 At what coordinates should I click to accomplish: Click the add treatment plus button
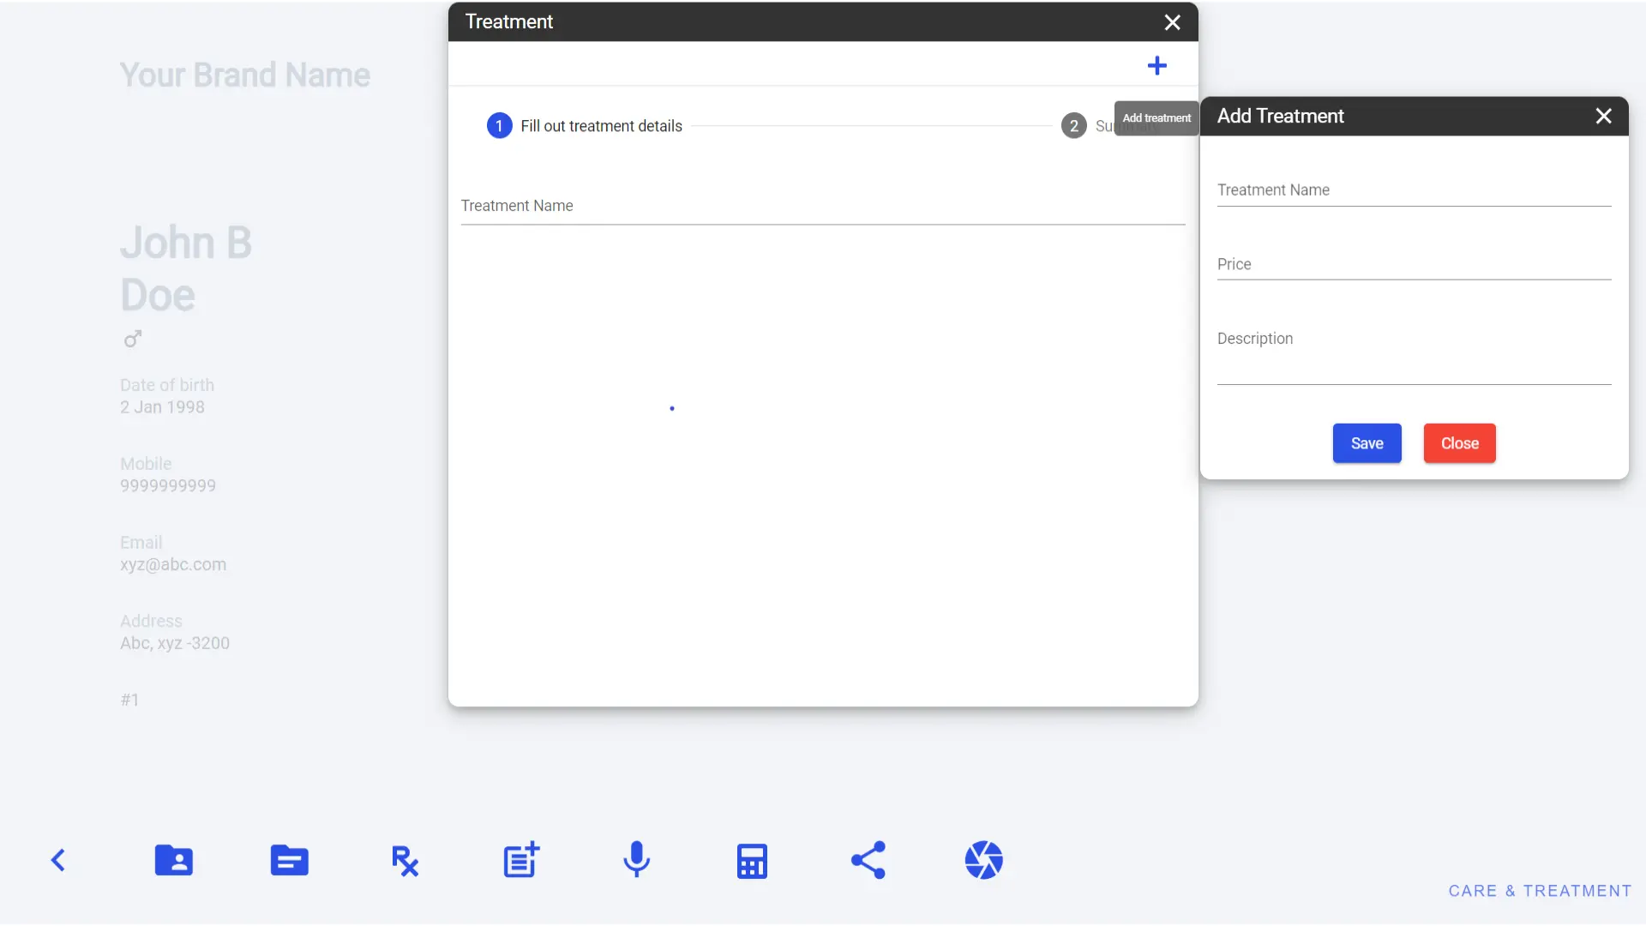pos(1157,64)
